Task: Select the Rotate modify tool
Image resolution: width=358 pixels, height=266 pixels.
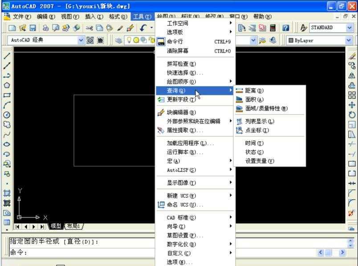Action: 352,115
